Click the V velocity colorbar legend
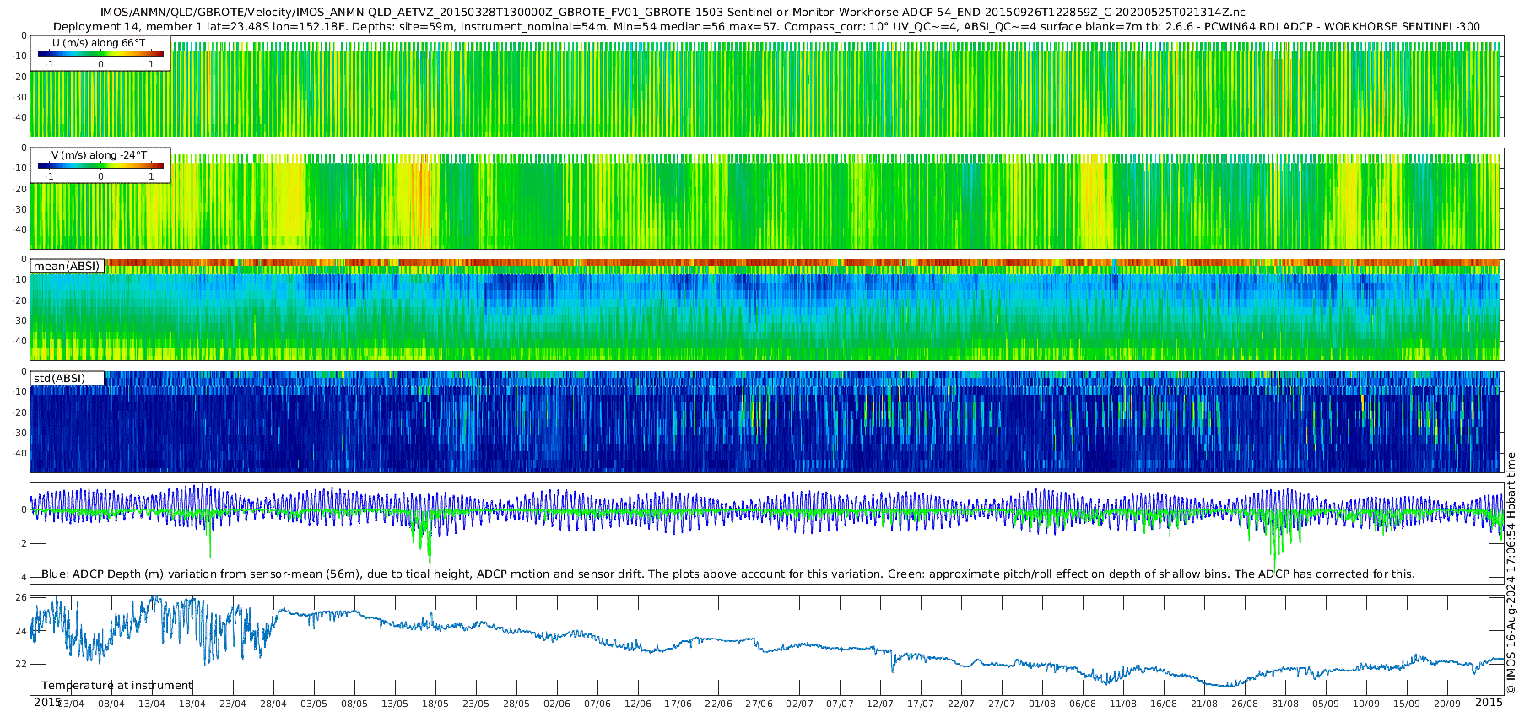Screen dimensions: 1519x717 pyautogui.click(x=100, y=166)
